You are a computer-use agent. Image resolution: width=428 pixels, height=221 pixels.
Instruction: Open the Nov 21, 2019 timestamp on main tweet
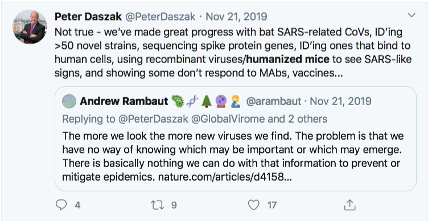click(x=236, y=16)
